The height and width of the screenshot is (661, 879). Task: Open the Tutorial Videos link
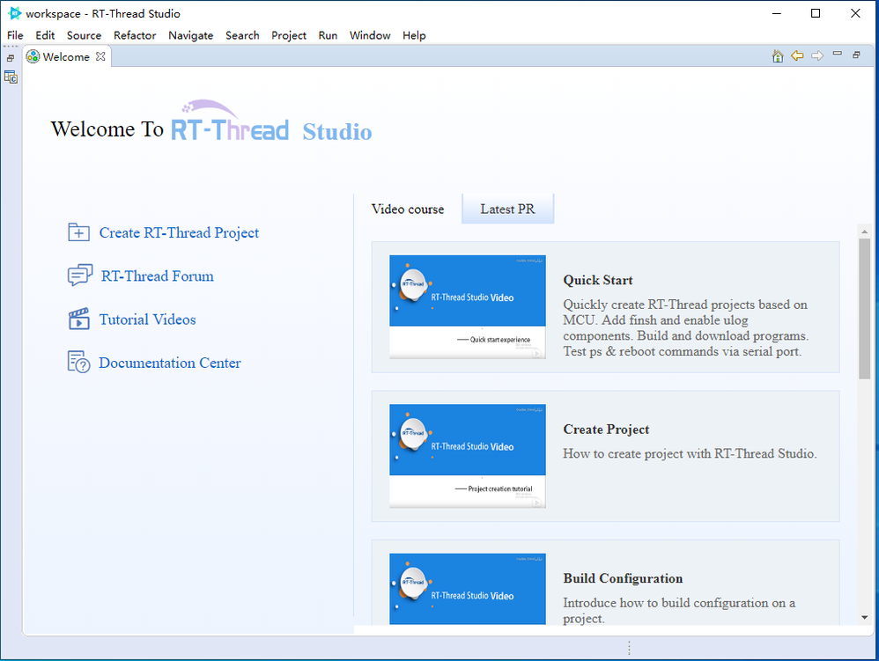[x=147, y=319]
